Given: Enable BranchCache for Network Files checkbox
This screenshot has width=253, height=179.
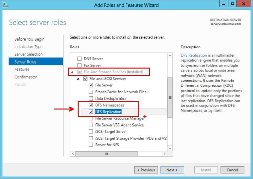Looking at the screenshot, I should tap(91, 92).
